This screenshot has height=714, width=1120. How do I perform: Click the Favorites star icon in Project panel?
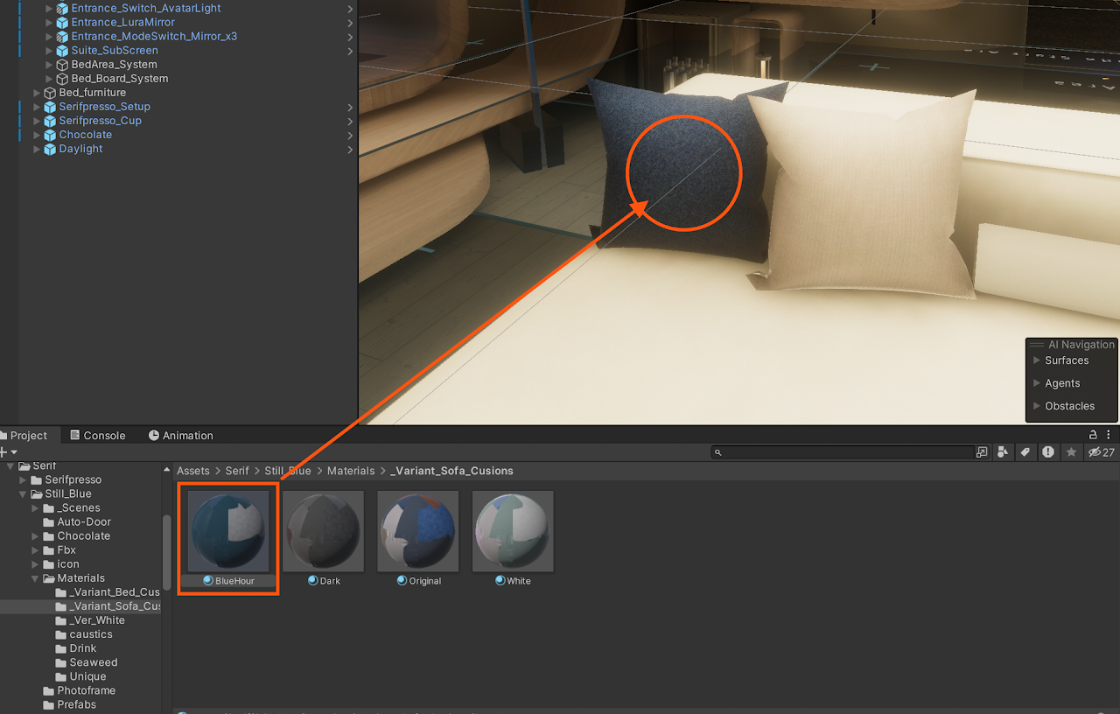click(x=1071, y=452)
